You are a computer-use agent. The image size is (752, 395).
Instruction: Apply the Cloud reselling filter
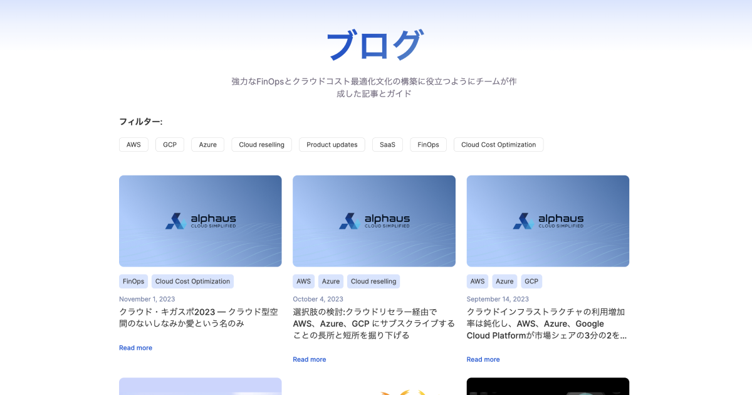coord(261,144)
